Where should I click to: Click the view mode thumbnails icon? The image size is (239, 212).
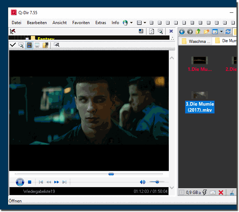point(215,32)
